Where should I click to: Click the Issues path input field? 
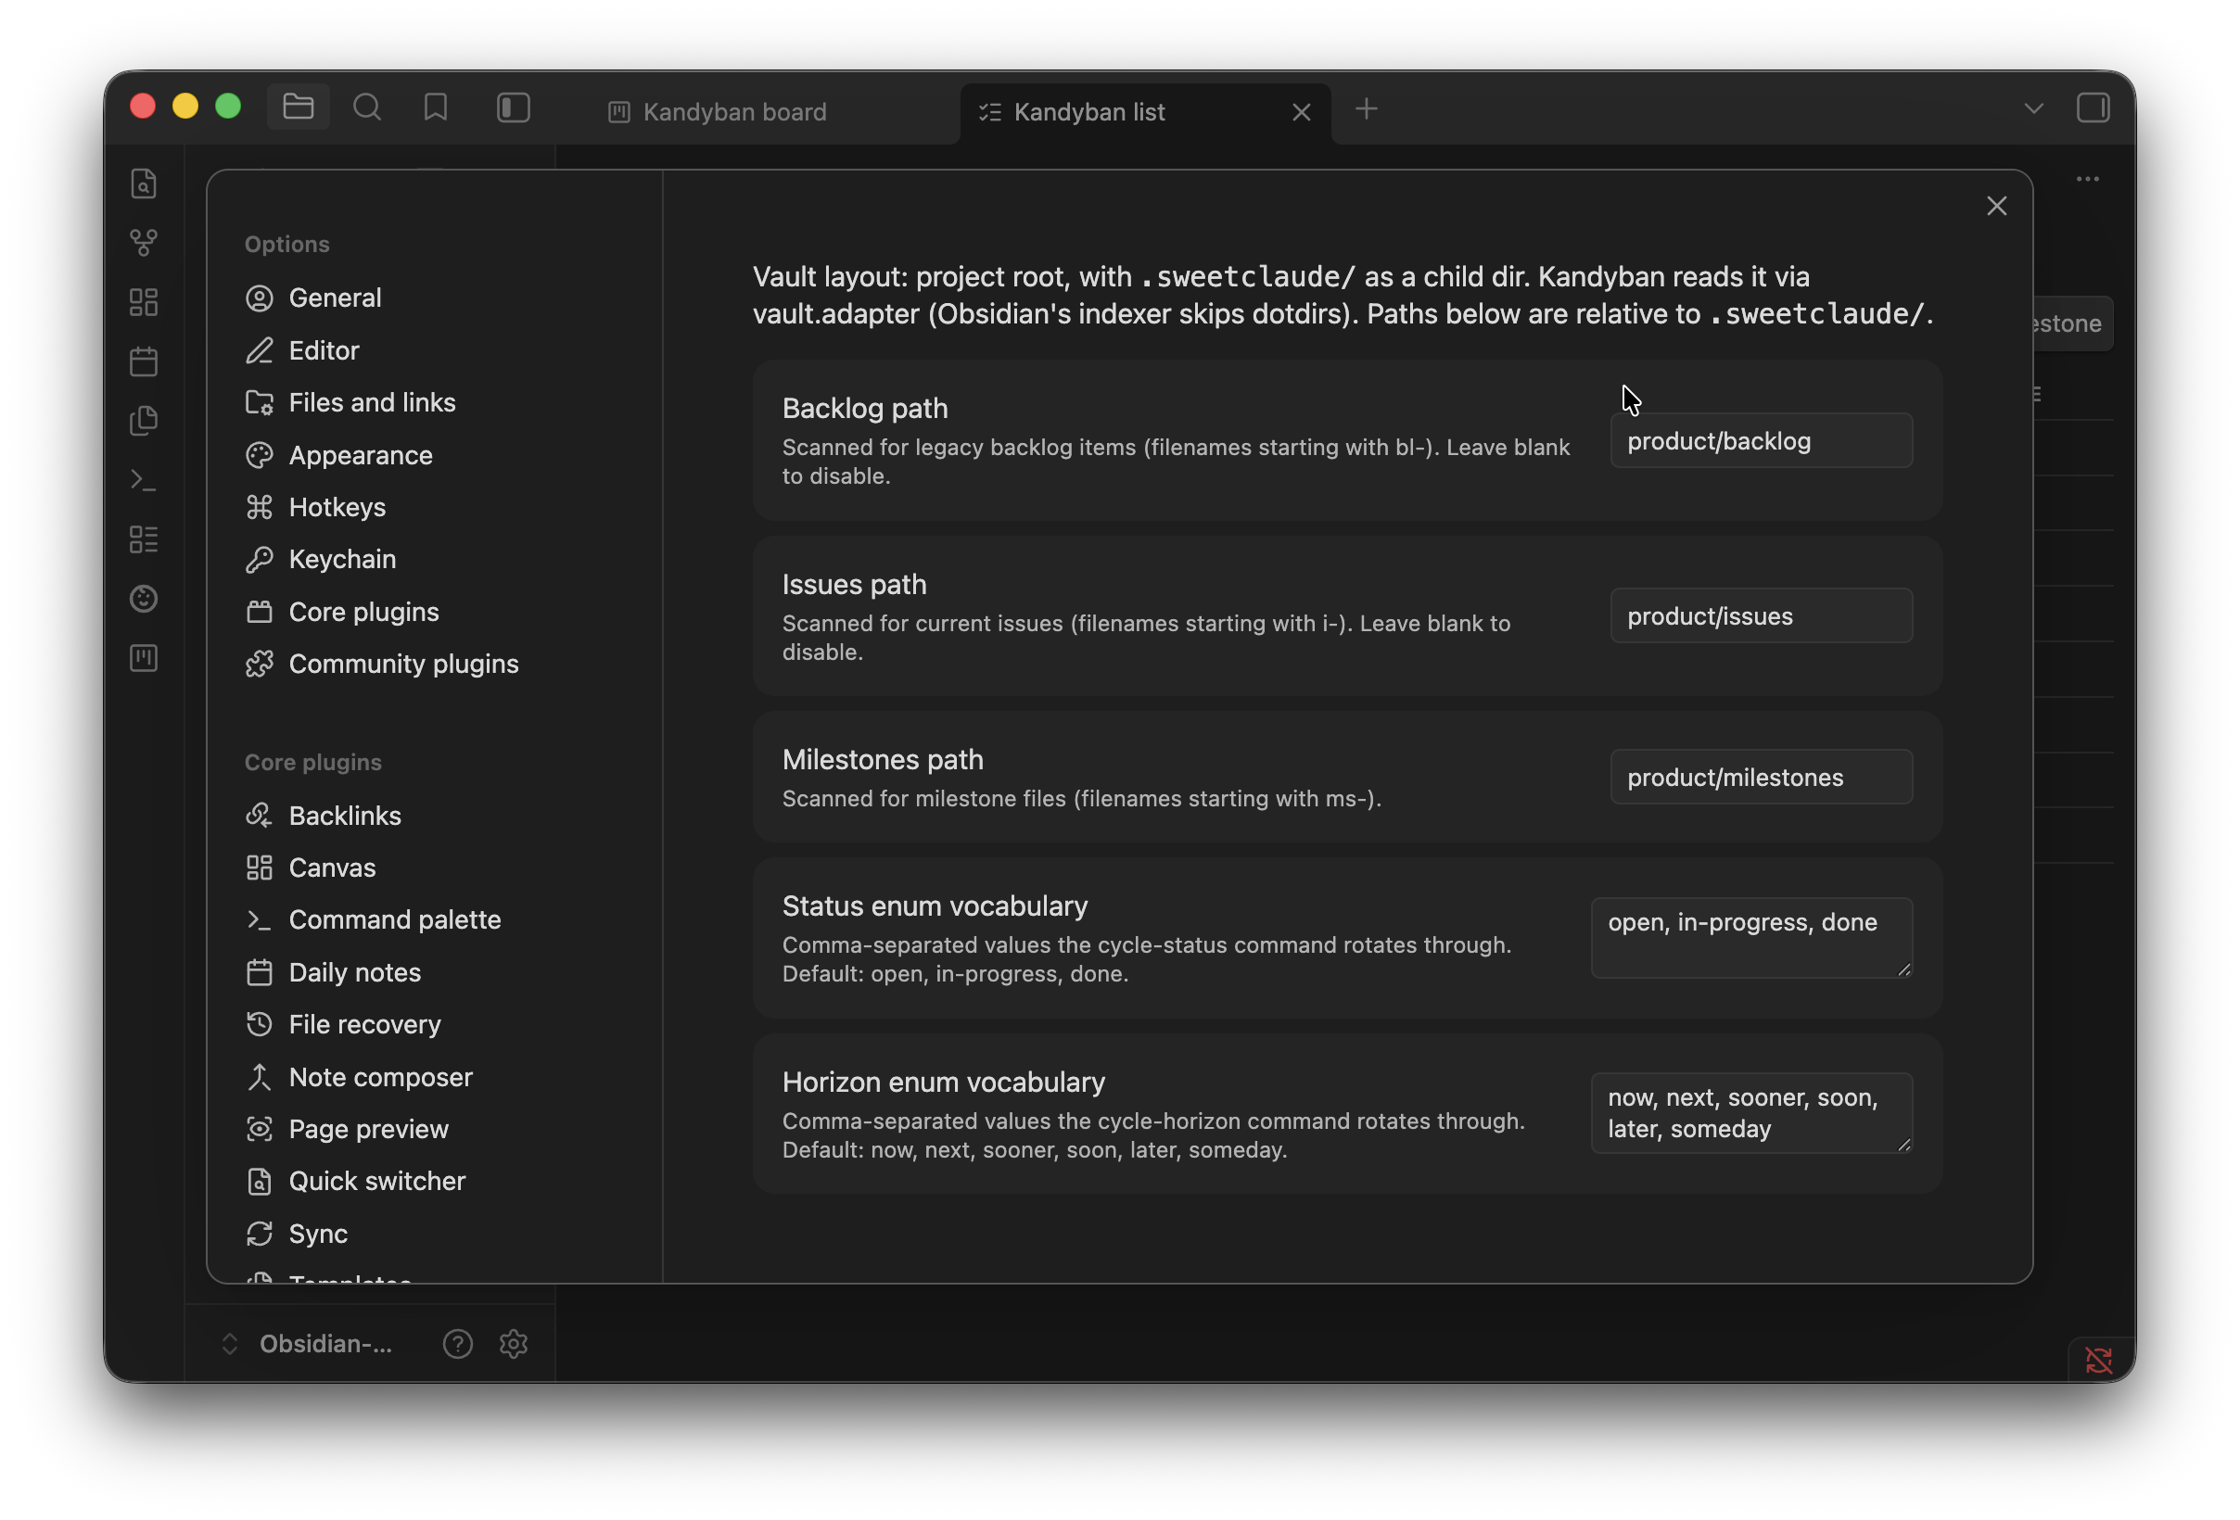[1761, 616]
